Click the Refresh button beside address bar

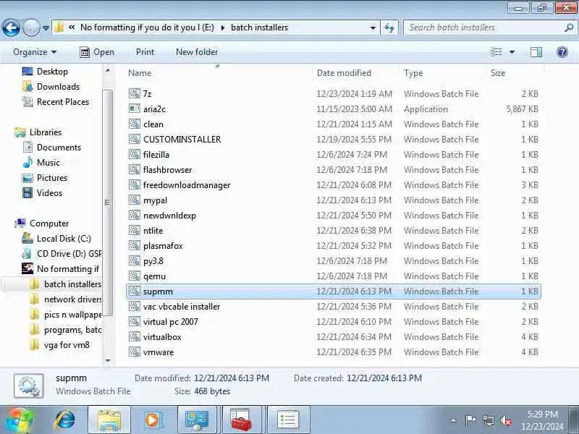click(x=389, y=27)
